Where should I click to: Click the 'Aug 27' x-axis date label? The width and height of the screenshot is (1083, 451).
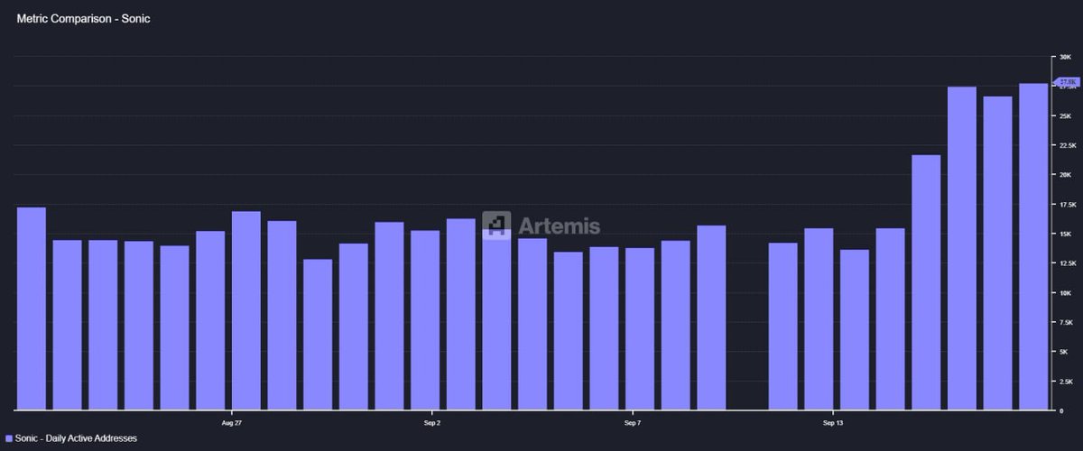pyautogui.click(x=231, y=422)
